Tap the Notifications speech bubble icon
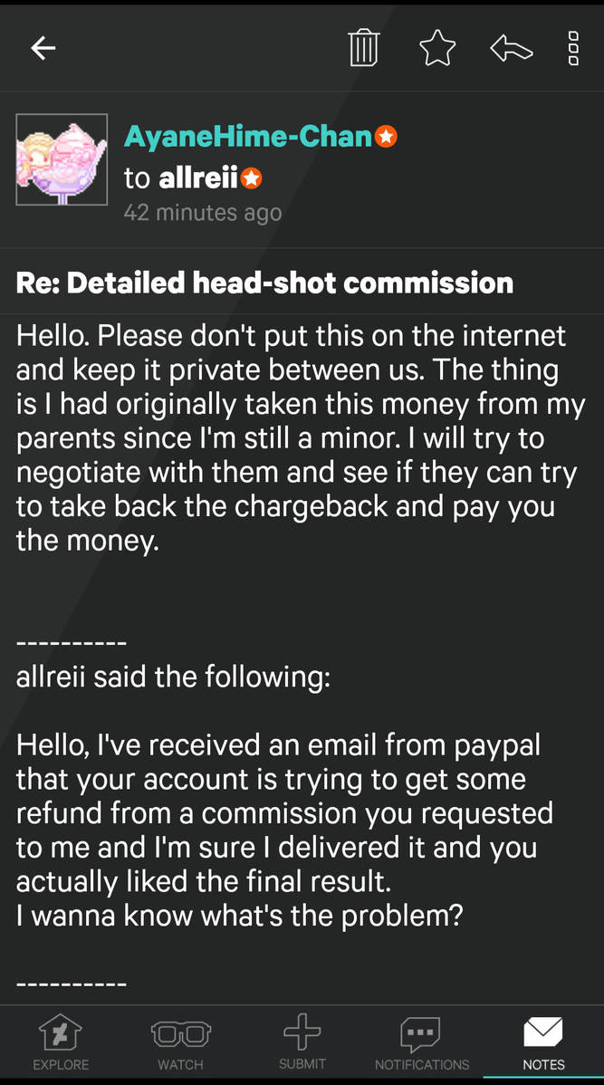Image resolution: width=604 pixels, height=1085 pixels. point(421,1033)
